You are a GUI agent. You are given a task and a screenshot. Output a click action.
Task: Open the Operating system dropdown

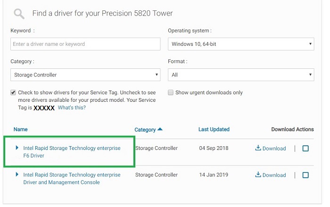[x=241, y=44]
